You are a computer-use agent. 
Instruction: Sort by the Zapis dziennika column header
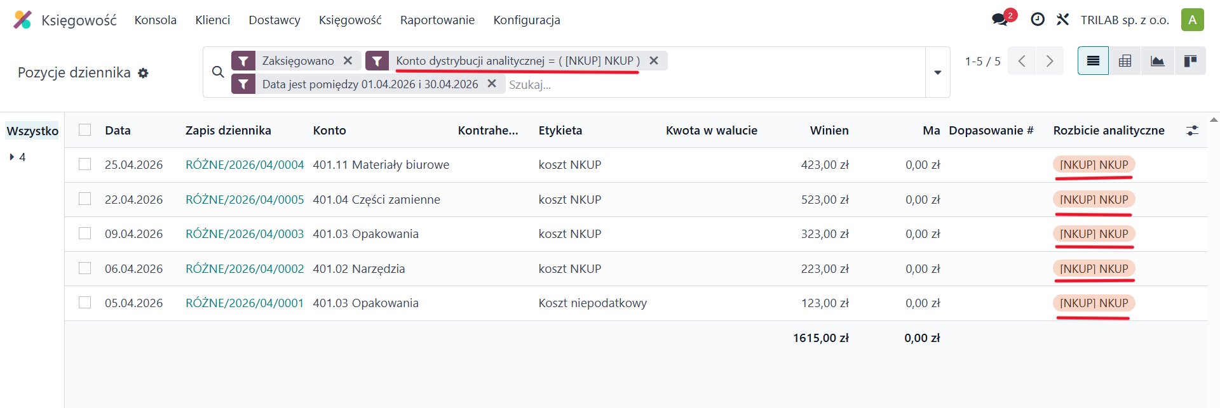click(228, 131)
